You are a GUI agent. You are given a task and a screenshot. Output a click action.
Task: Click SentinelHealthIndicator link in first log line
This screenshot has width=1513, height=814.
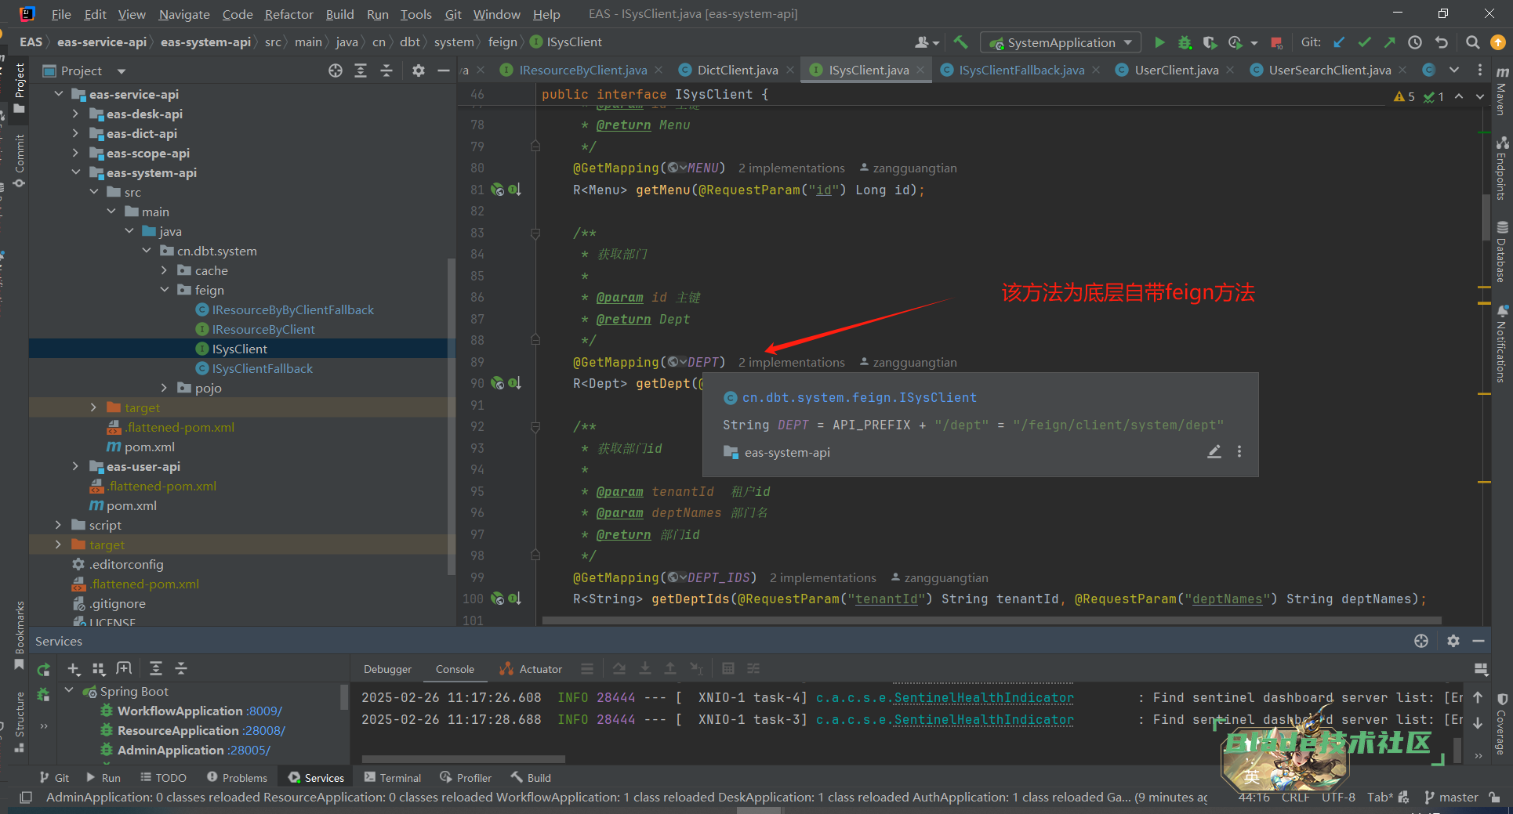coord(984,698)
